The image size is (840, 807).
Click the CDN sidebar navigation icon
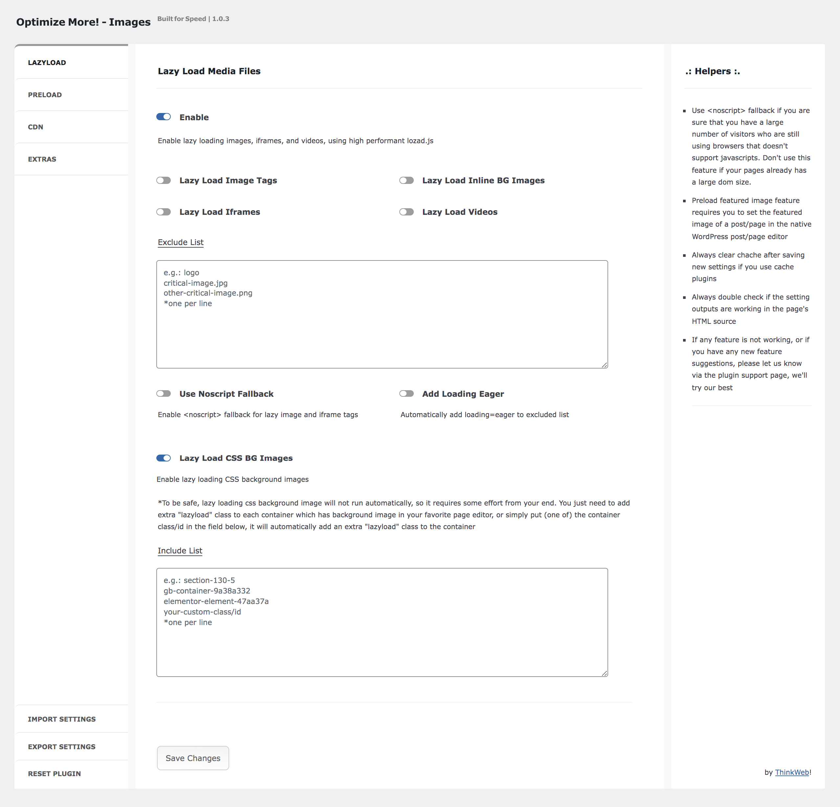tap(73, 127)
